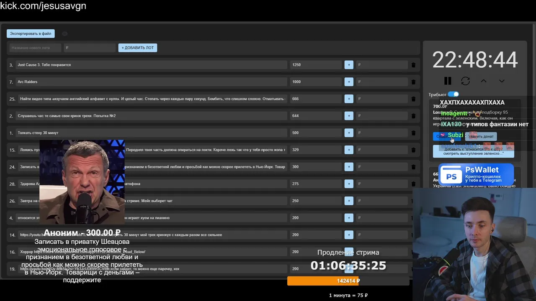Edit 'Толкать стену 30 минут' name field
The image size is (536, 301).
[x=151, y=133]
